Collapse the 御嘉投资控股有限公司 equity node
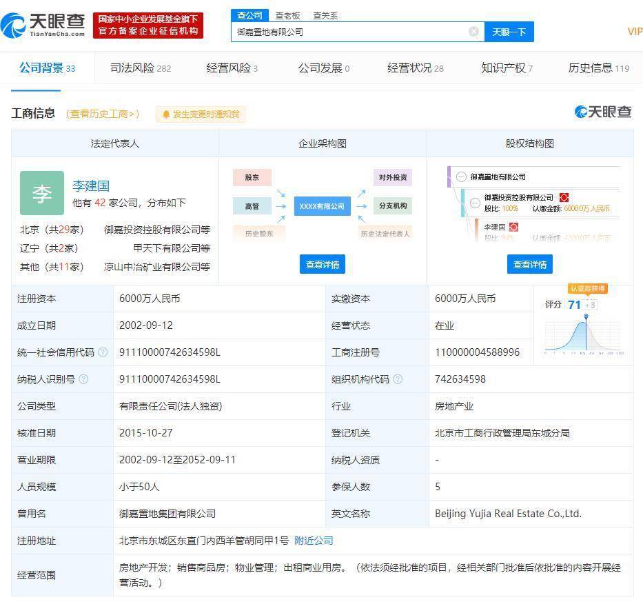The image size is (643, 604). (475, 203)
